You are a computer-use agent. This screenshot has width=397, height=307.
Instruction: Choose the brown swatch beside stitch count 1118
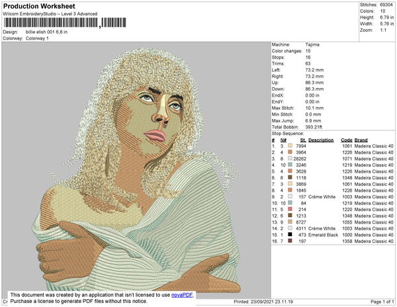point(290,177)
